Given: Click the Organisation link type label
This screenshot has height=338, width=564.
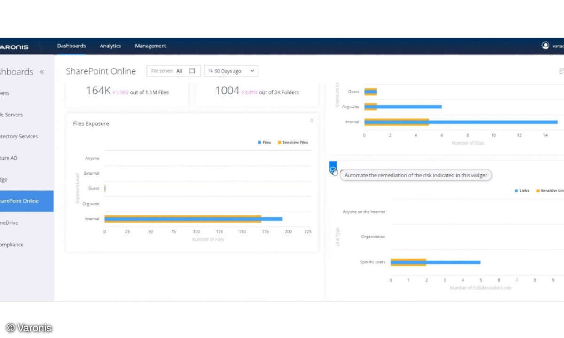Looking at the screenshot, I should [373, 237].
